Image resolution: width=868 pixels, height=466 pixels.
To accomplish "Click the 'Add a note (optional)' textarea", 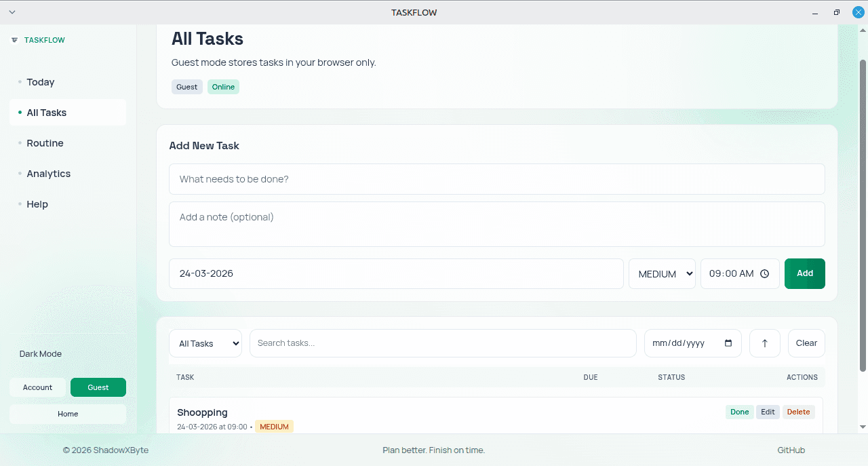I will 497,224.
